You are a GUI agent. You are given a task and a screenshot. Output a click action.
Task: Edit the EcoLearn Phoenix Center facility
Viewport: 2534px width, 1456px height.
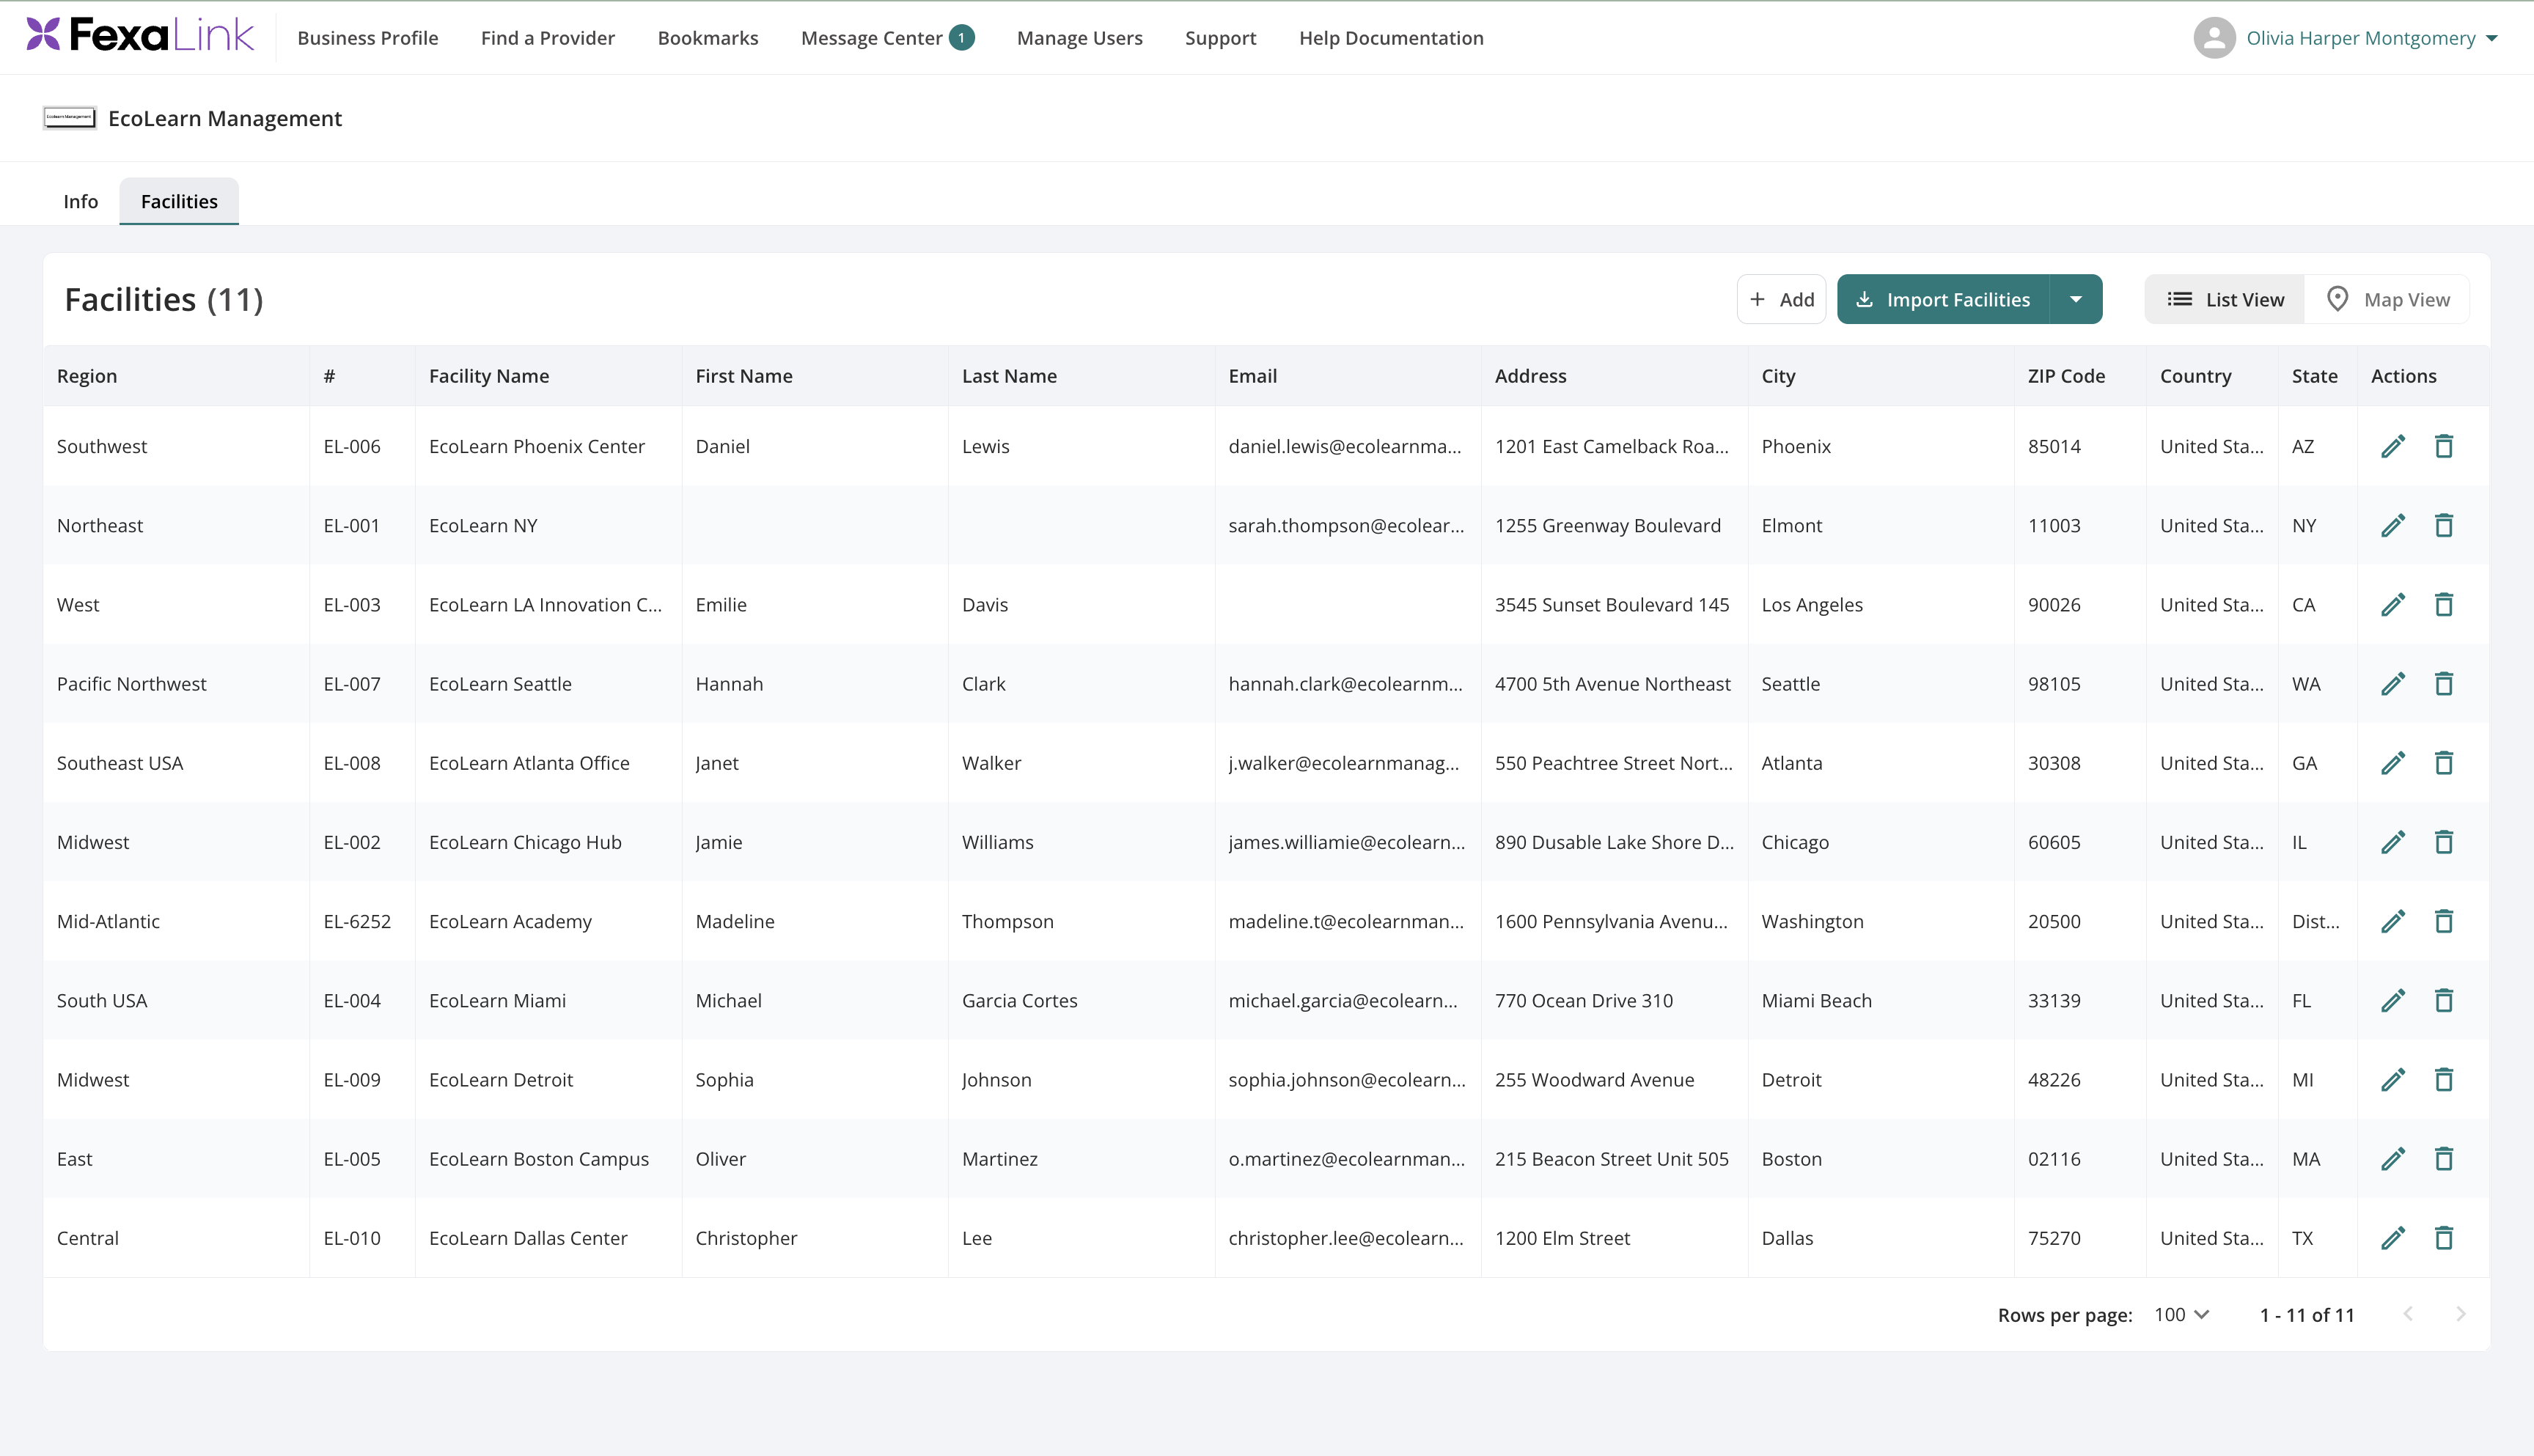(x=2392, y=446)
